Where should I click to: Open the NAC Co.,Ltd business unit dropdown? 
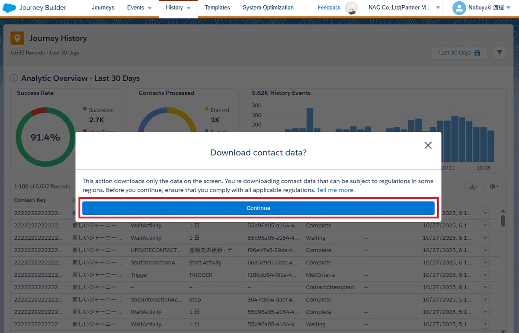pyautogui.click(x=404, y=8)
